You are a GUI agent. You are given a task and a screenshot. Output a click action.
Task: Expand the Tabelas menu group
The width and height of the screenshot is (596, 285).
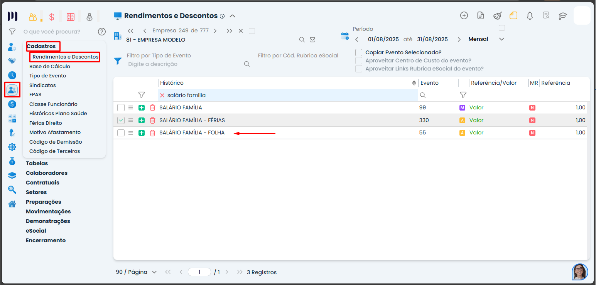37,163
